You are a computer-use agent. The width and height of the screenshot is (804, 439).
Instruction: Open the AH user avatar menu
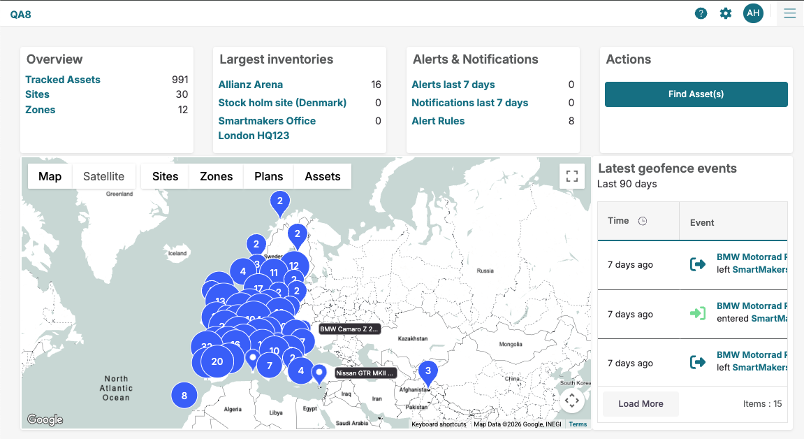[x=753, y=13]
